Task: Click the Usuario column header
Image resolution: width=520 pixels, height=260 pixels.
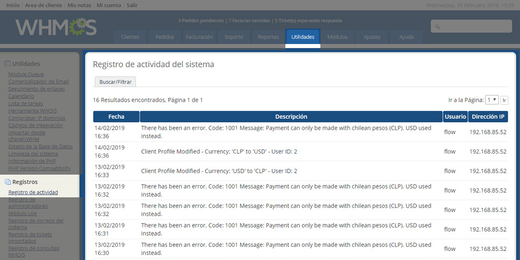Action: coord(456,117)
